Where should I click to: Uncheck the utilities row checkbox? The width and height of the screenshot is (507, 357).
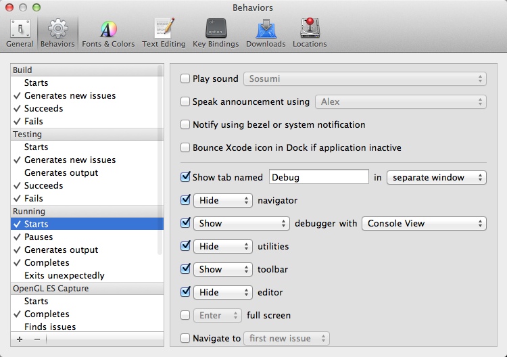(x=185, y=245)
